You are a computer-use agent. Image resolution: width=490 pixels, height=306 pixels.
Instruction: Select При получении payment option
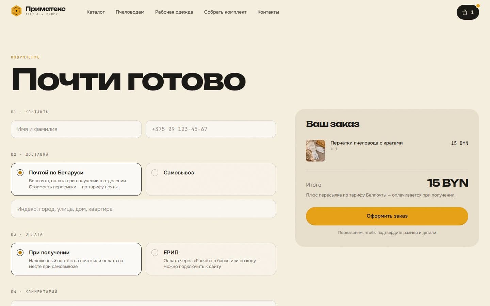click(76, 259)
